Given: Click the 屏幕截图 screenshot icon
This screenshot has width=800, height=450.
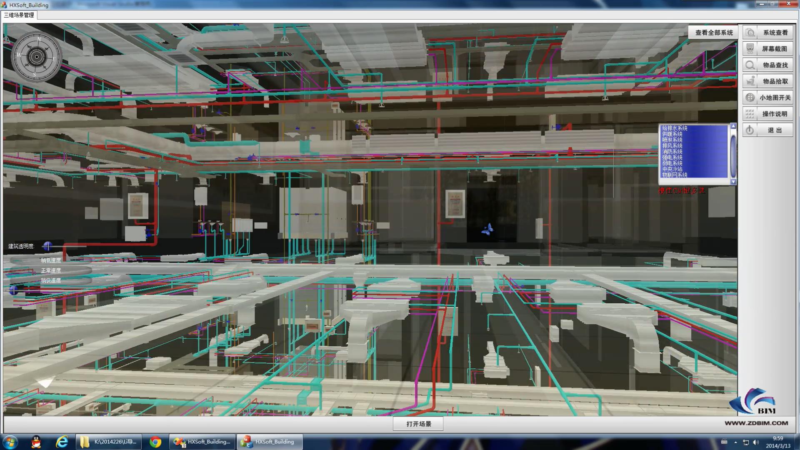Looking at the screenshot, I should tap(750, 49).
